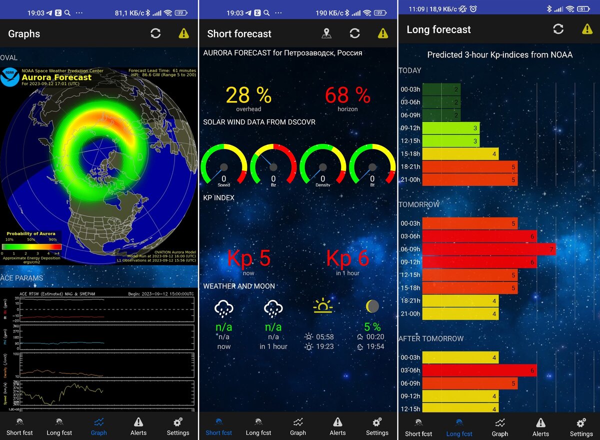Tap today's 18-21h Kp 5 bar
Viewport: 600px width, 440px height.
pyautogui.click(x=469, y=166)
